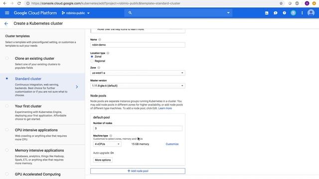Click the Customize machine type link
Screen dimensions: 319x179
pos(172,144)
